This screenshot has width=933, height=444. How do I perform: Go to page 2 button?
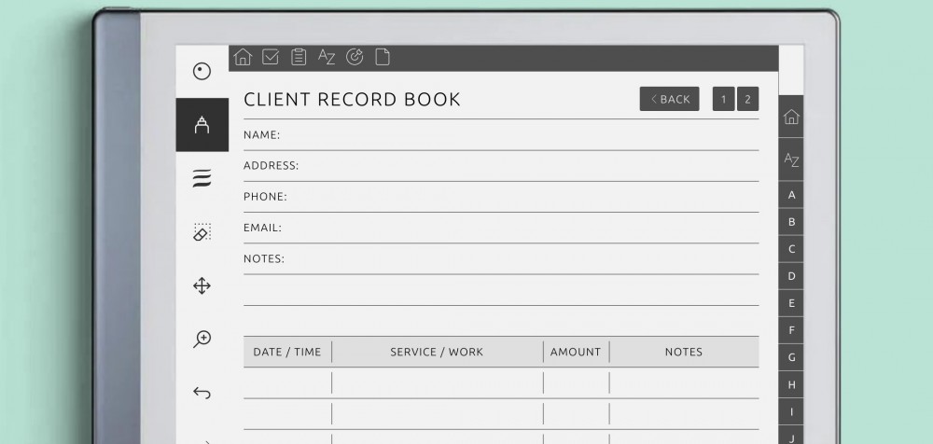747,99
